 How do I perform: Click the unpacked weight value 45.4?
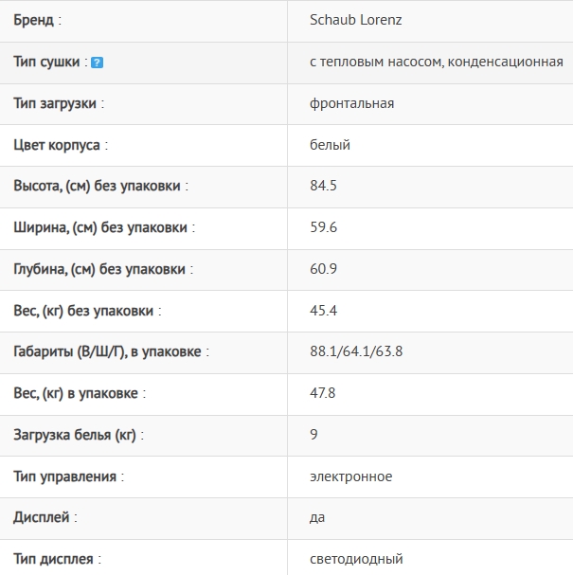point(323,311)
